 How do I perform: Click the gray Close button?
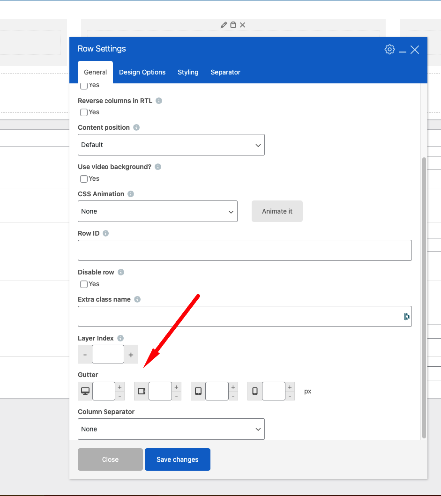(x=110, y=459)
